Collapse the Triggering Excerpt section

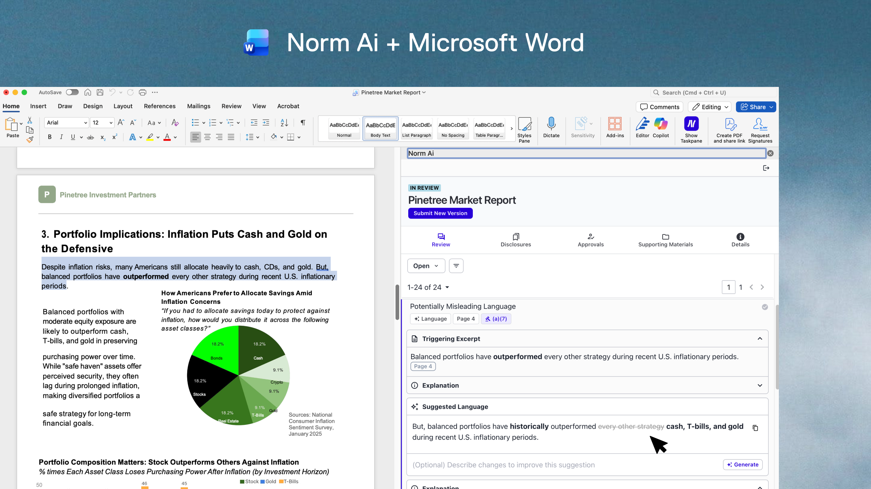(x=759, y=339)
